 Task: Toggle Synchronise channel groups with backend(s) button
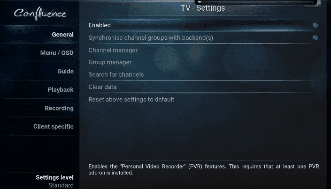point(315,37)
